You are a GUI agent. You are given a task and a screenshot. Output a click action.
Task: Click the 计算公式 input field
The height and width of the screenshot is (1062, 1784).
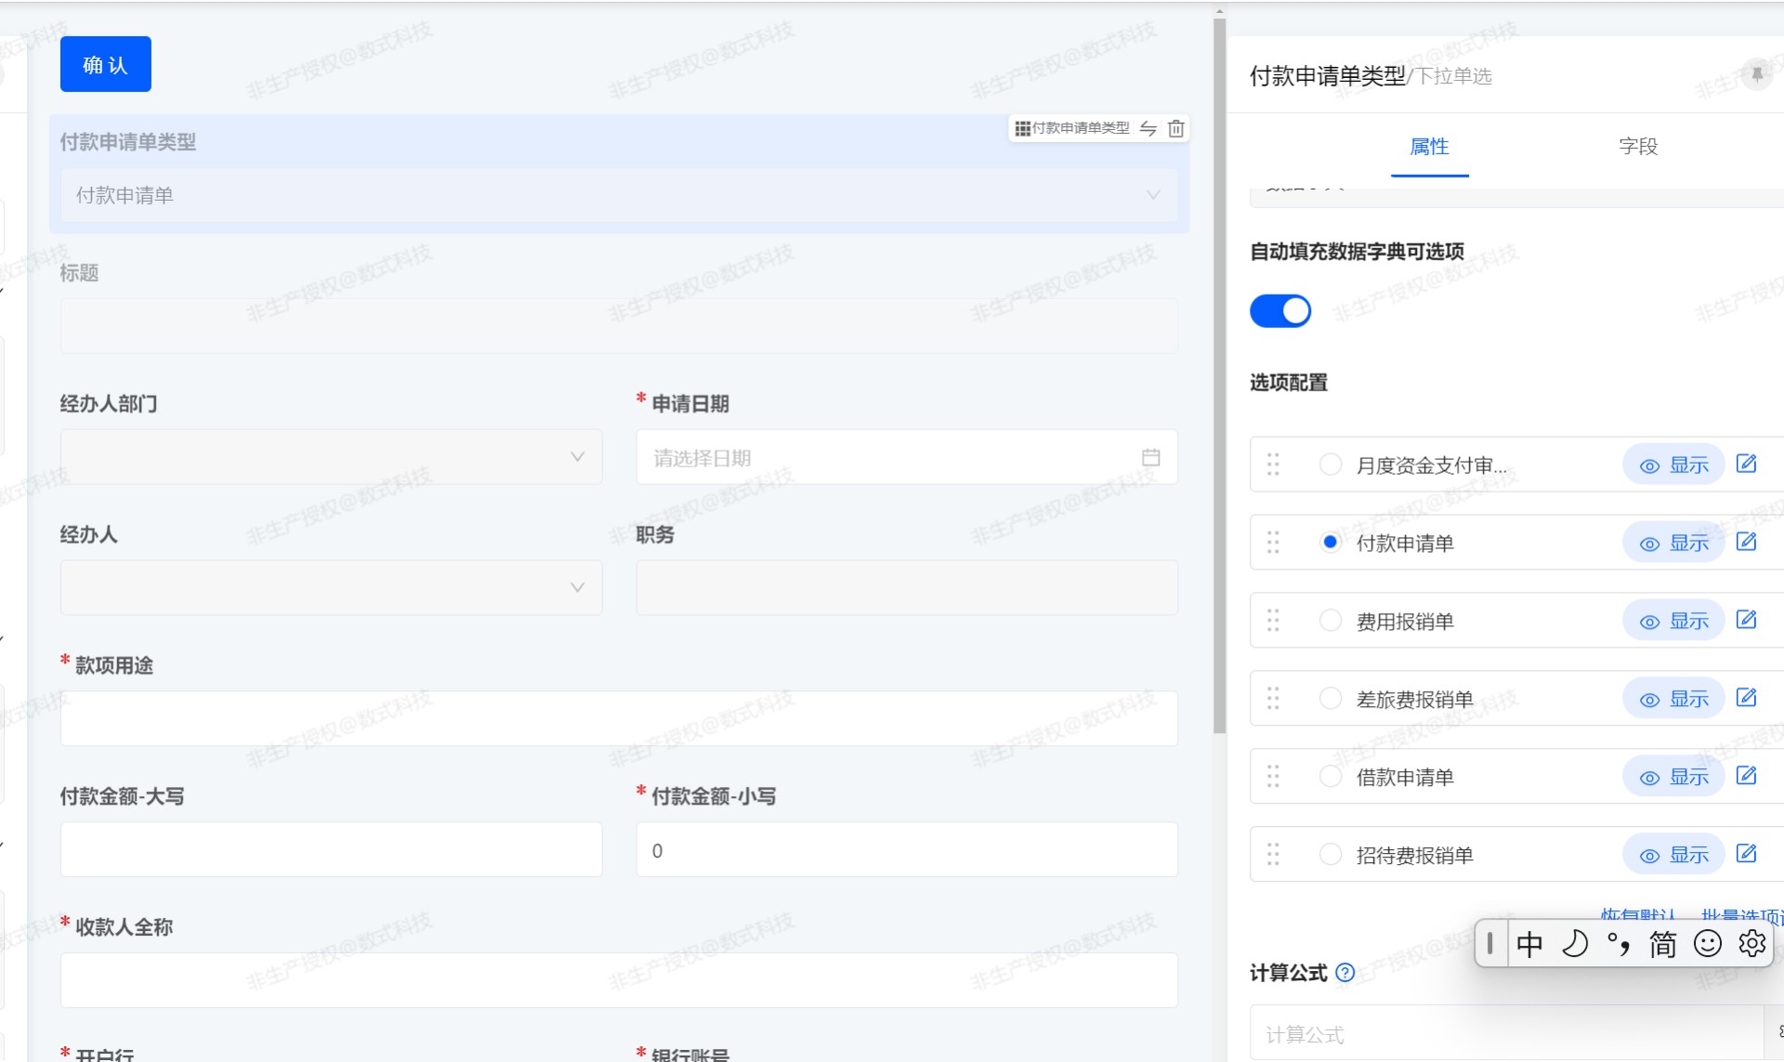(1506, 1033)
